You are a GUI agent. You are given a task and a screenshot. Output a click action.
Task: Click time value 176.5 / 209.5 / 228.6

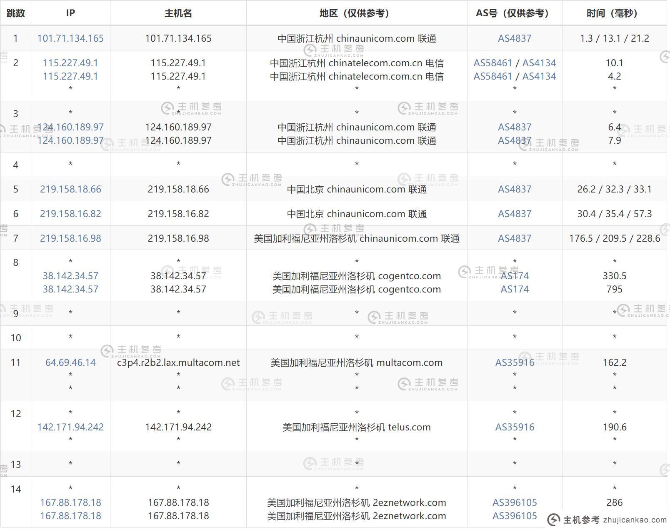pos(615,238)
